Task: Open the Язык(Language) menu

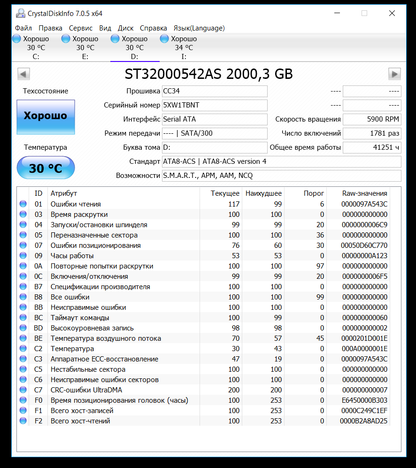Action: 199,28
